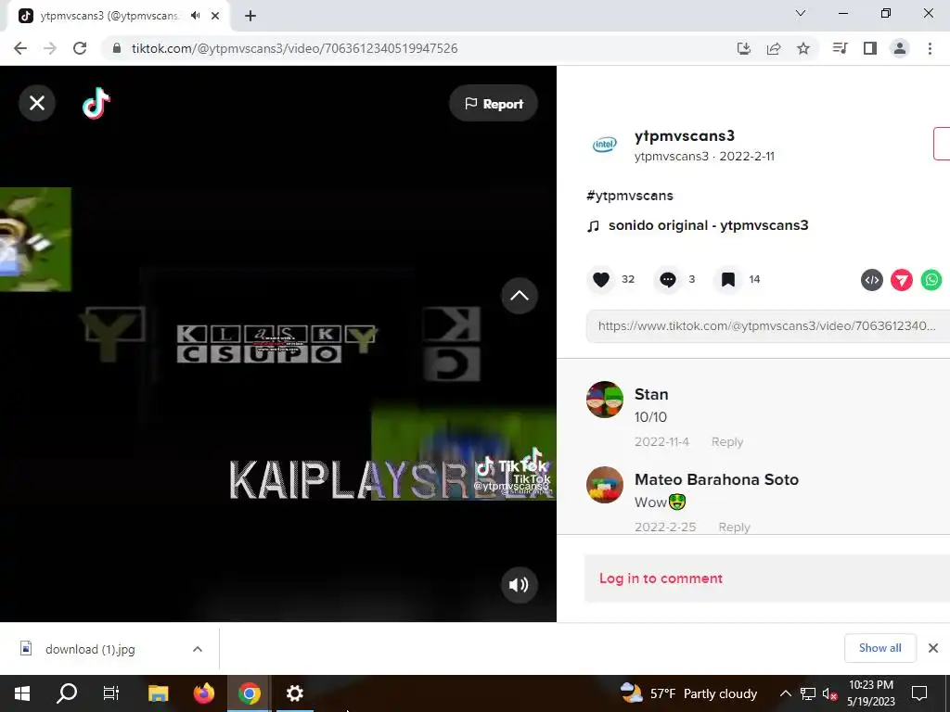The width and height of the screenshot is (950, 712).
Task: Reply to Mateo's Wow comment
Action: (735, 527)
